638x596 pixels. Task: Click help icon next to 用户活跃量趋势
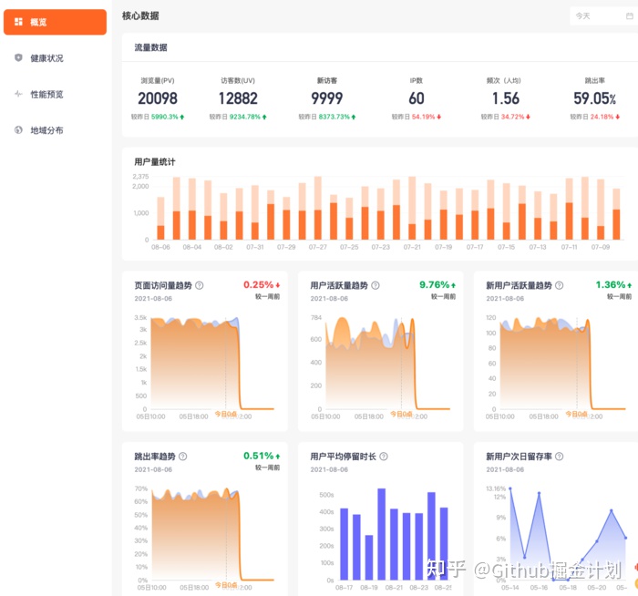pyautogui.click(x=376, y=285)
